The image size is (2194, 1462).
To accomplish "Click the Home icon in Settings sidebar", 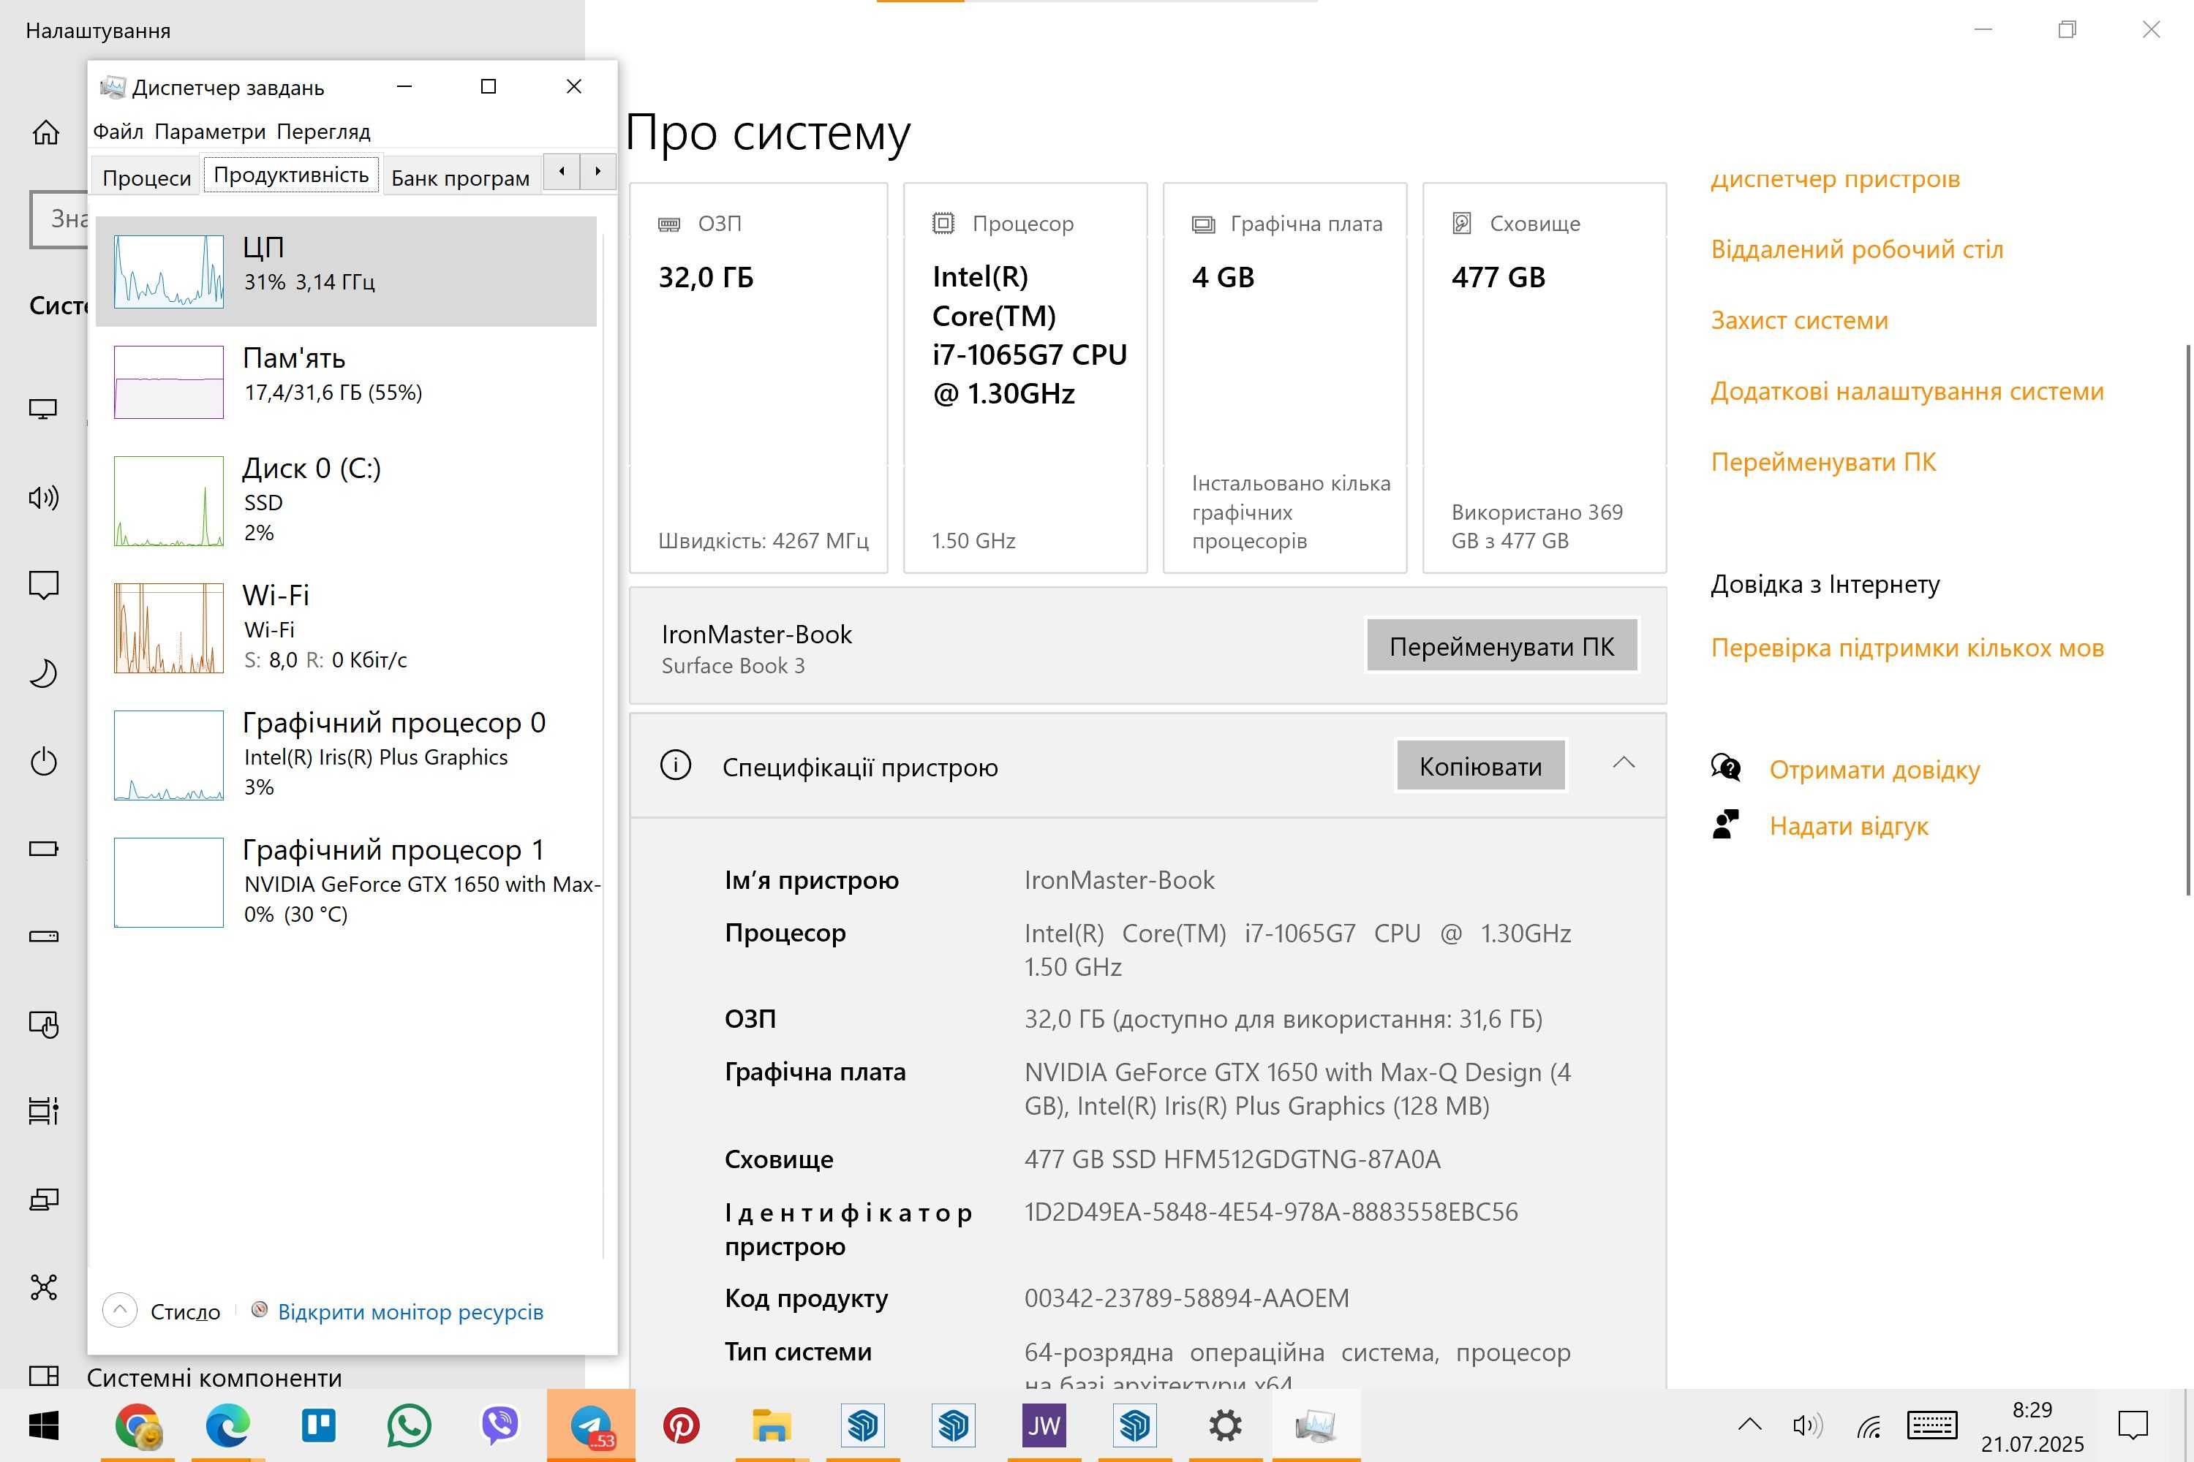I will tap(45, 133).
